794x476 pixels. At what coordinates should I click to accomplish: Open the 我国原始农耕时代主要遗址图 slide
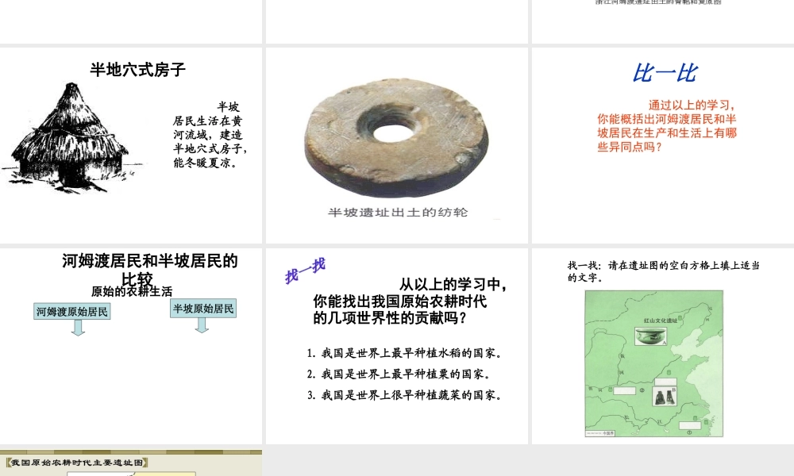pos(131,463)
